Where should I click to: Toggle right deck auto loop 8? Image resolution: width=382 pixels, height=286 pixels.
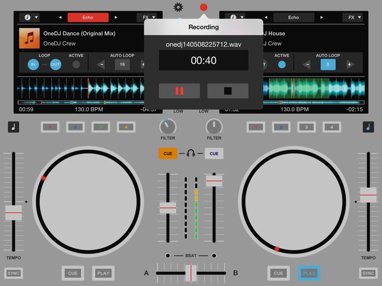328,65
